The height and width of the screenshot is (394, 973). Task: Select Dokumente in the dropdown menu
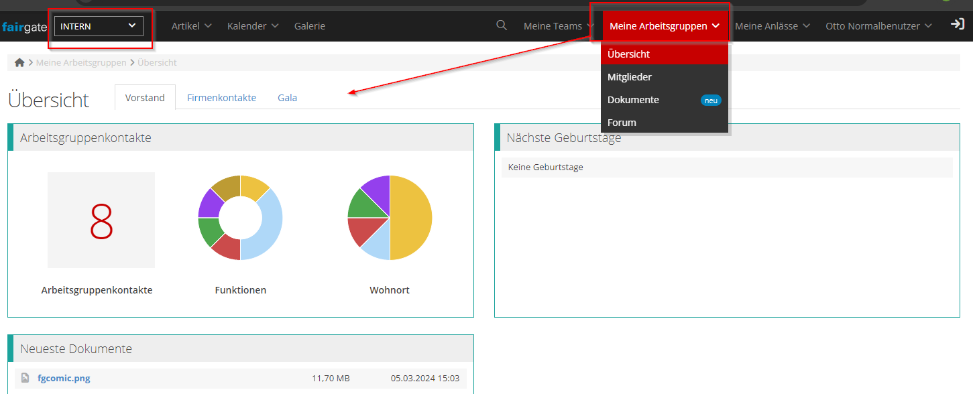[x=665, y=100]
